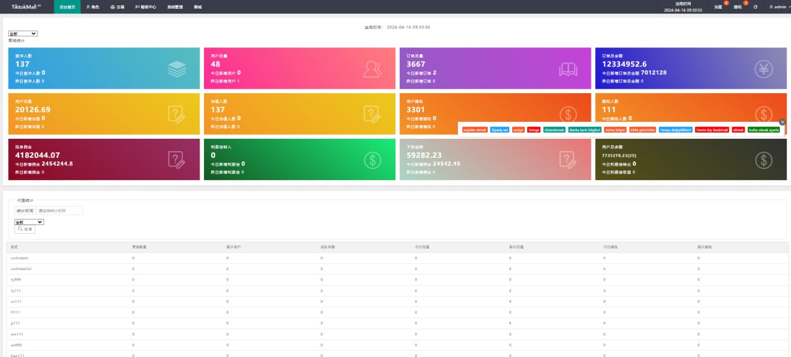Click the user silhouette icon on pink card
This screenshot has height=357, width=791.
pos(372,69)
